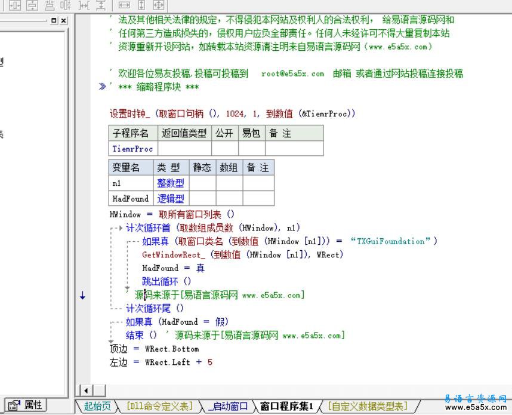The width and height of the screenshot is (512, 415).
Task: Click the "TXGuiFoundation" string literal
Action: pyautogui.click(x=391, y=241)
